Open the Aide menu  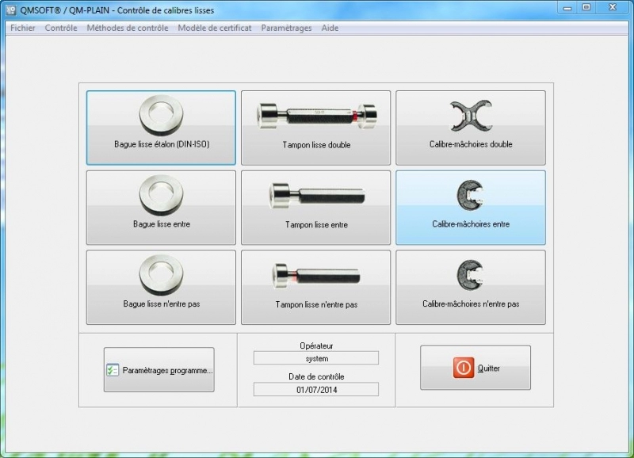coord(330,28)
